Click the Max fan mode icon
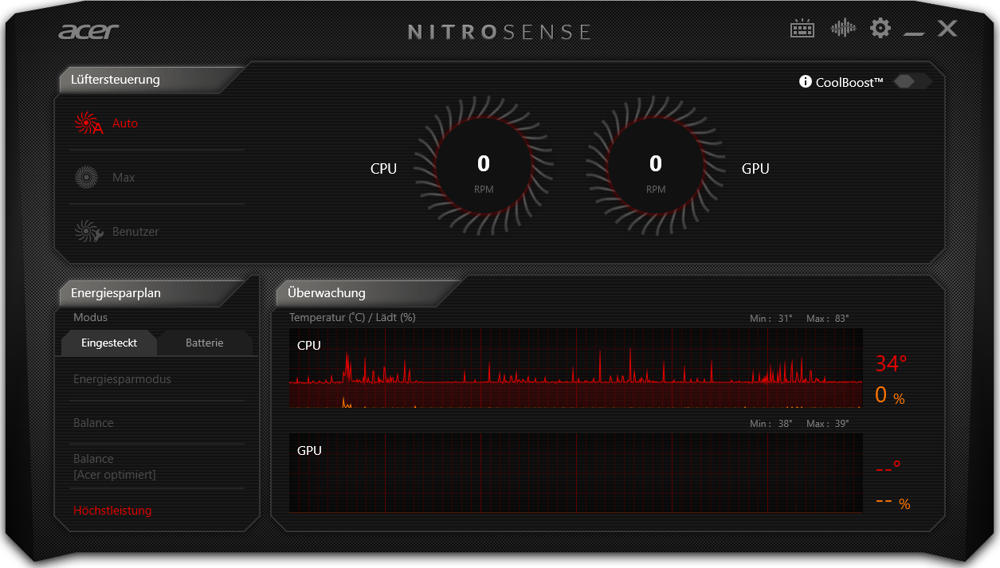 pos(86,177)
